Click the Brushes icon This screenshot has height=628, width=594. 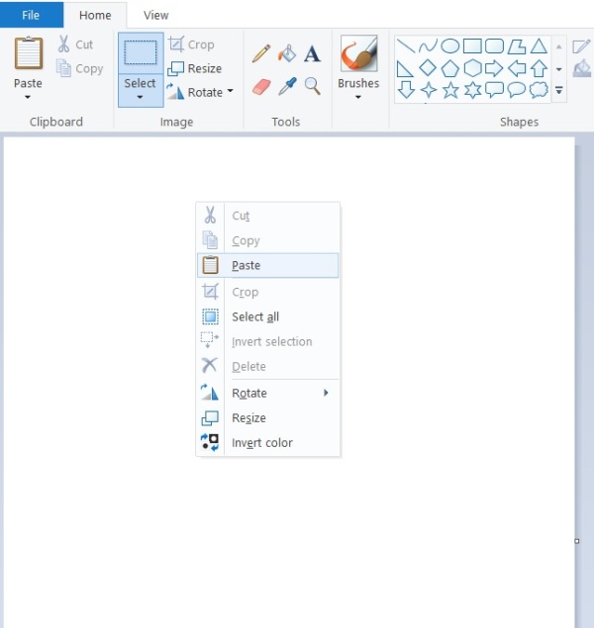358,53
